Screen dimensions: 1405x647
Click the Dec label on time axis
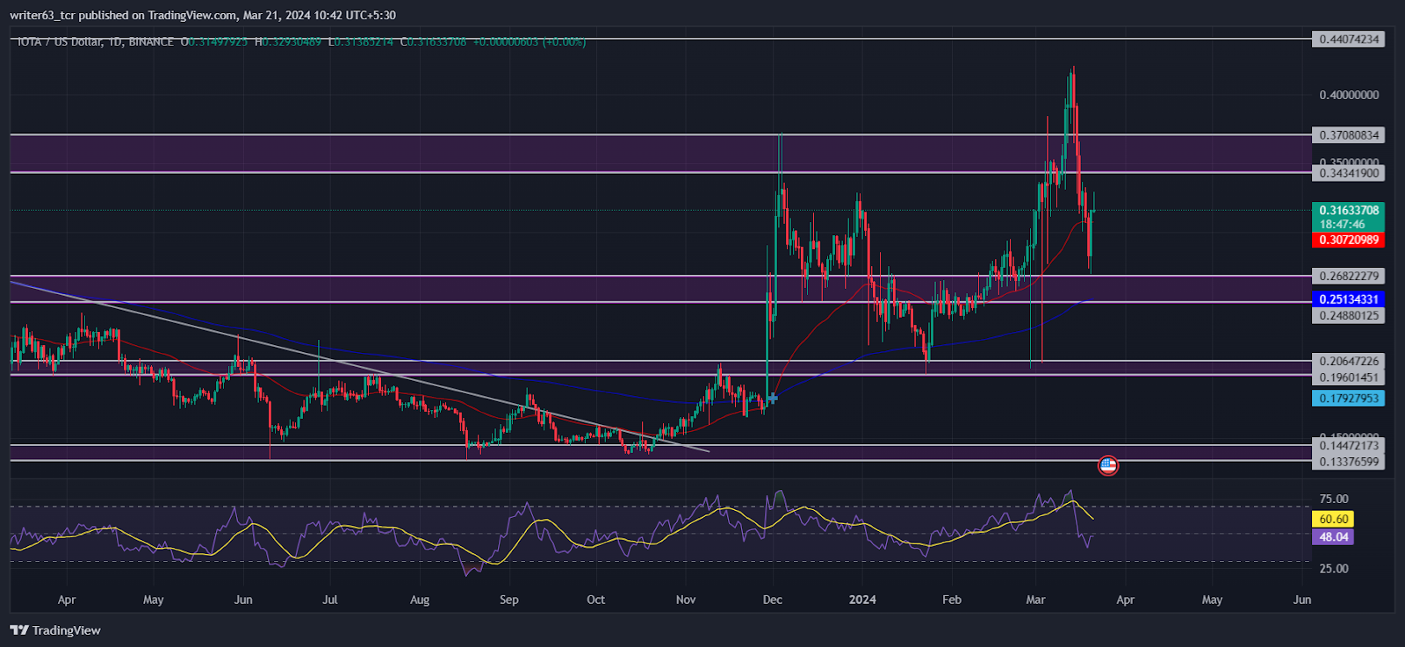tap(773, 600)
